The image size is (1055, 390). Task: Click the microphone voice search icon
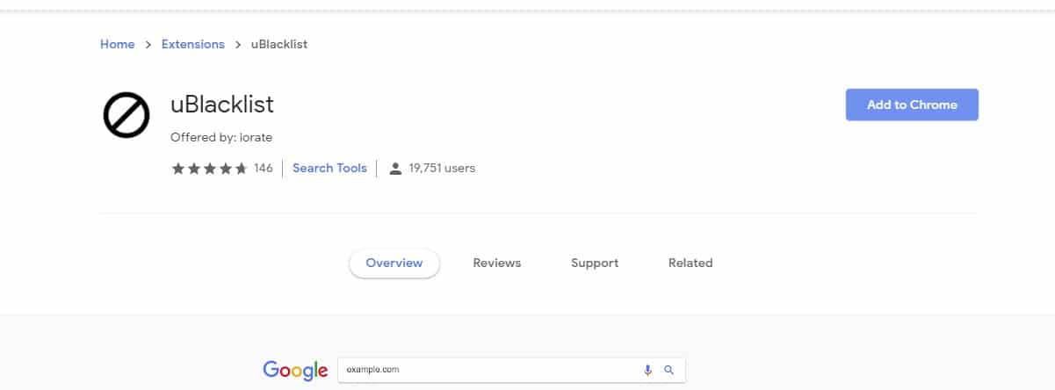pyautogui.click(x=647, y=370)
